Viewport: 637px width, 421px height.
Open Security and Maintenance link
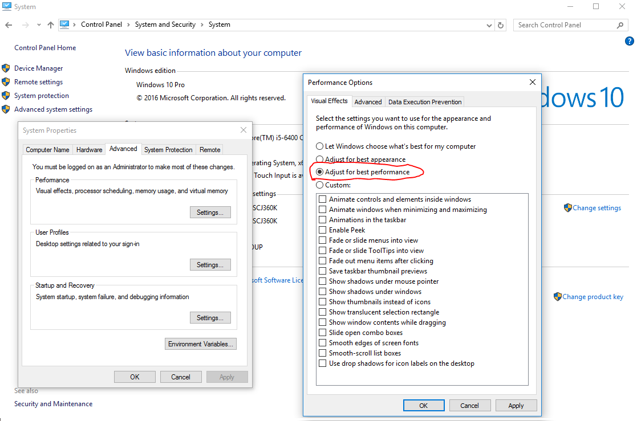coord(53,404)
